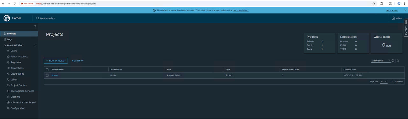The image size is (408, 119).
Task: Click the Distributions share icon
Action: tap(8, 74)
